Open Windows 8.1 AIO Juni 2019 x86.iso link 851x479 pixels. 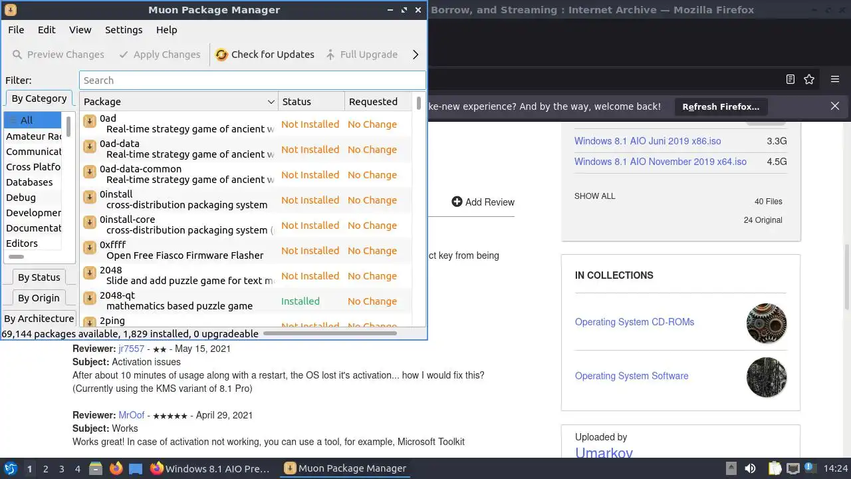(x=648, y=141)
